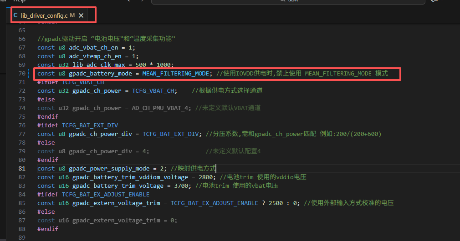
Task: Click the 2500 value on line 85
Action: (276, 203)
